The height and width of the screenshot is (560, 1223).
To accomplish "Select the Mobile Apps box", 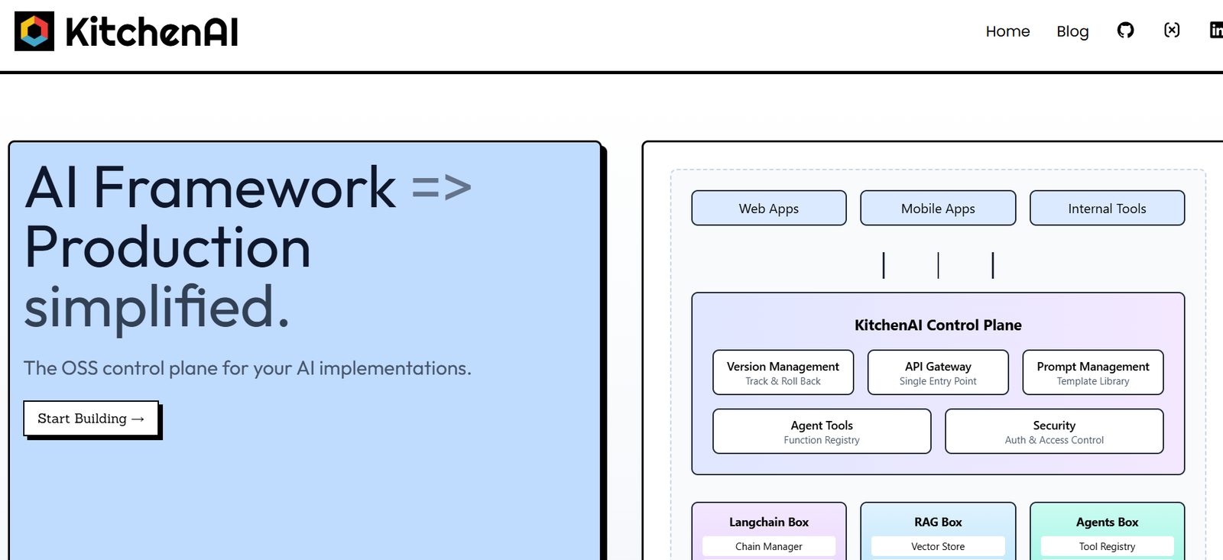I will pyautogui.click(x=938, y=209).
